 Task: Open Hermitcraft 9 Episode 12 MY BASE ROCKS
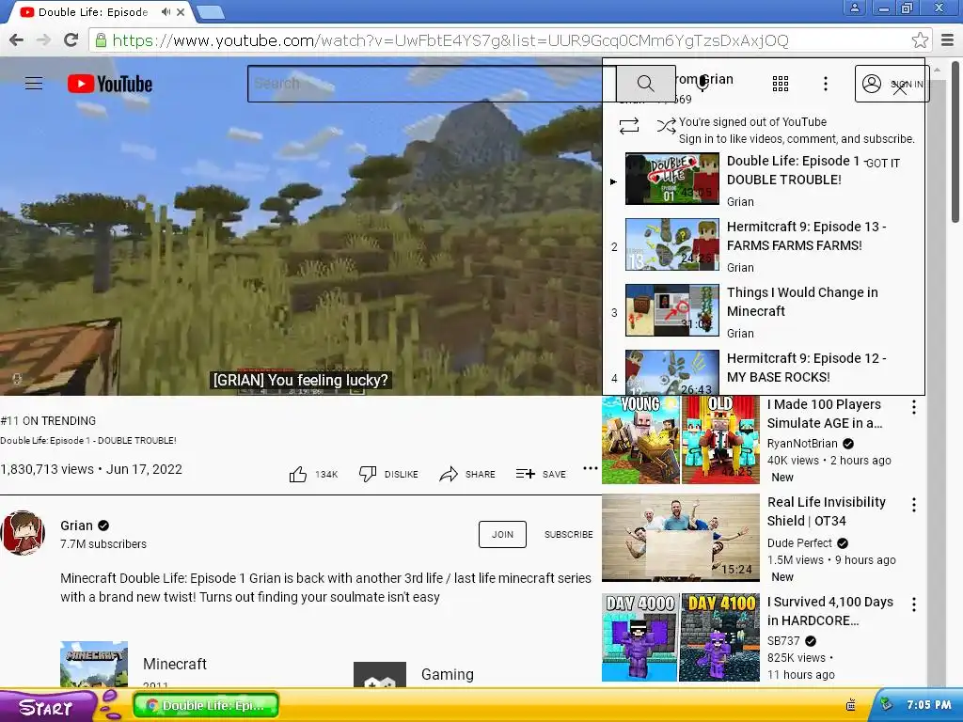pos(806,368)
